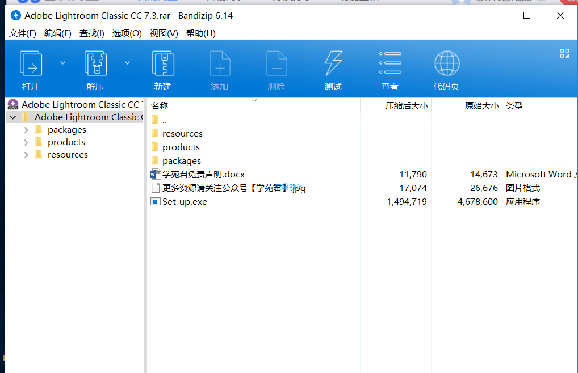578x373 pixels.
Task: Open the 选项(O) menu
Action: 127,33
